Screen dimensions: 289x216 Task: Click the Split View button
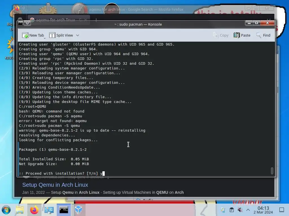click(x=61, y=35)
